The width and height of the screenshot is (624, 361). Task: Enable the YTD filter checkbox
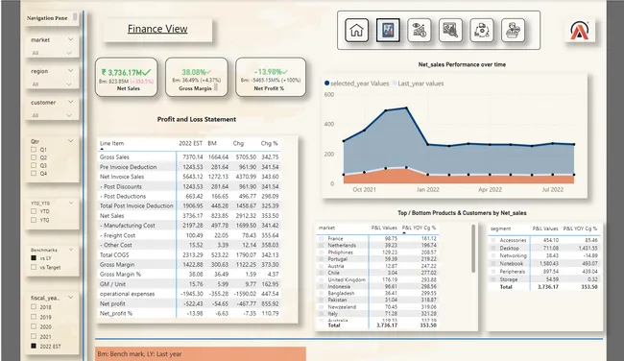coord(34,211)
